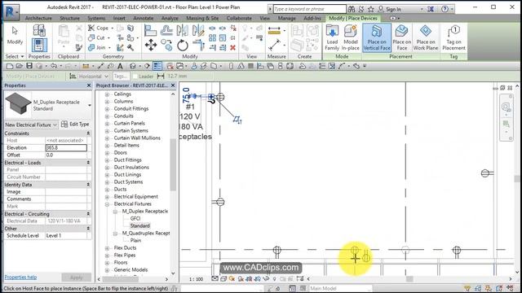
Task: Click the Offset value field
Action: (66, 155)
